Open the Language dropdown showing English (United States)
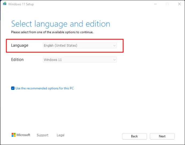The height and width of the screenshot is (145, 185). click(x=80, y=45)
